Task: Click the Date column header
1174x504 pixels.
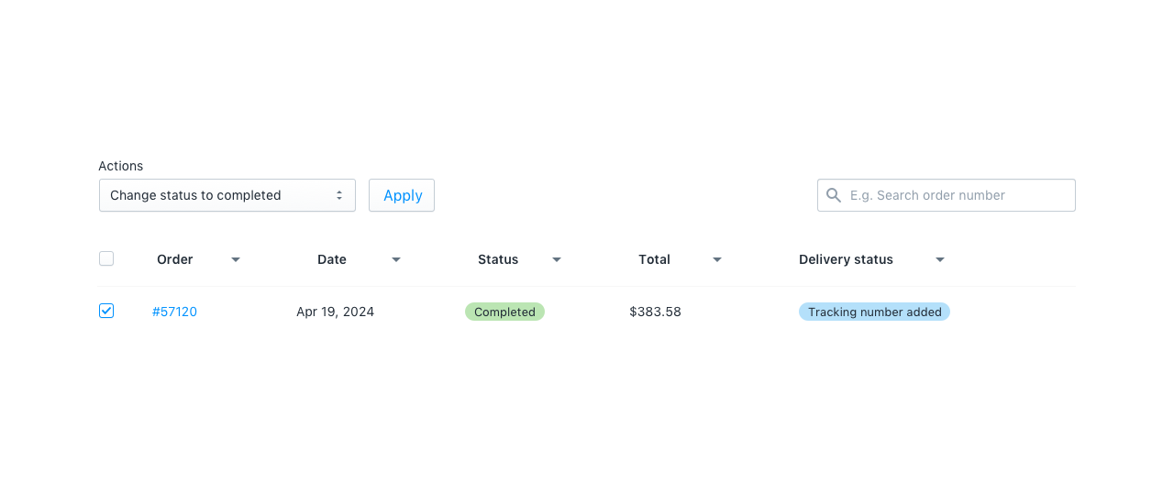Action: pyautogui.click(x=332, y=259)
